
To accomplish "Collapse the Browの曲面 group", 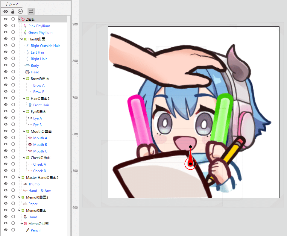I will (x=24, y=78).
